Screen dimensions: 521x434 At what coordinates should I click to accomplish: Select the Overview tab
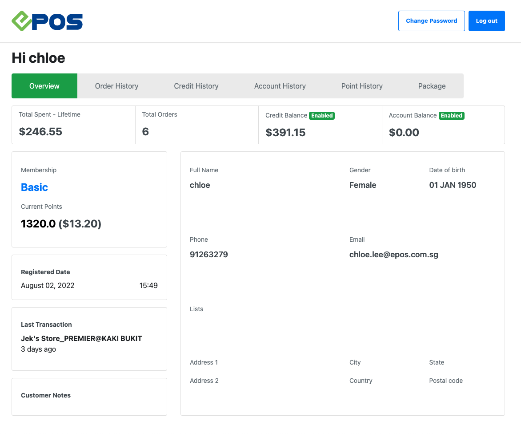coord(44,86)
